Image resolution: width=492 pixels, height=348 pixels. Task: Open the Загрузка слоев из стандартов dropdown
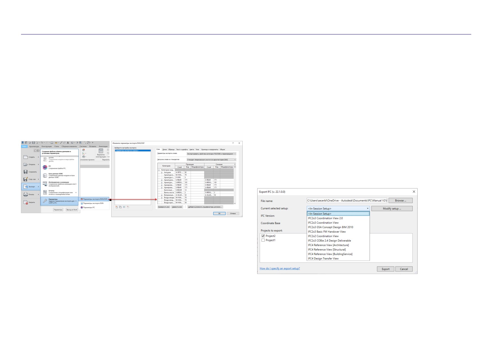[211, 160]
